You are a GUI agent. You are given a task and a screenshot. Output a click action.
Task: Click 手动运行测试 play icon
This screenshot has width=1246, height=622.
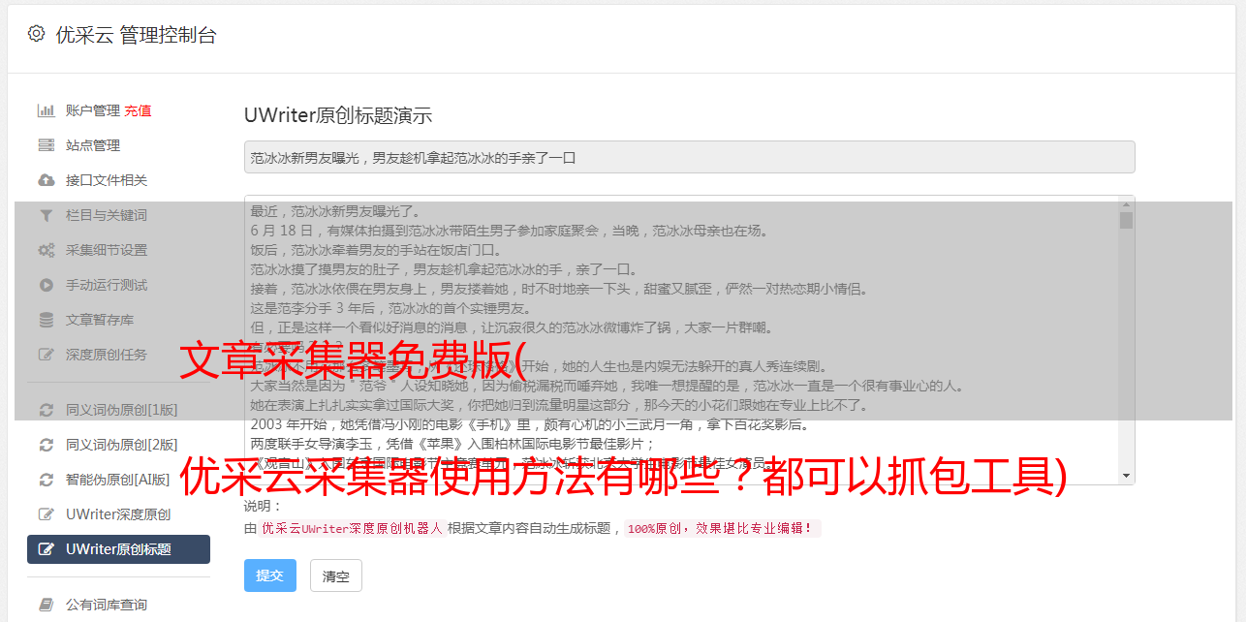pyautogui.click(x=46, y=285)
